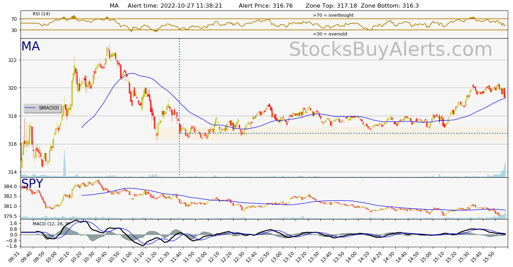
Task: Click the 314 price axis label
Action: click(x=12, y=172)
